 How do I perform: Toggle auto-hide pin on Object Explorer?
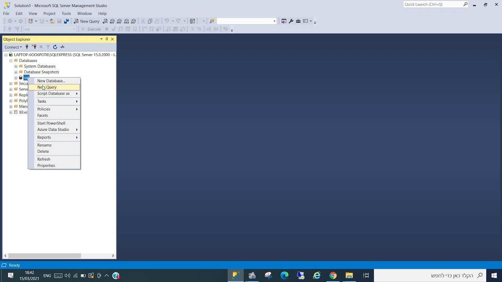107,39
